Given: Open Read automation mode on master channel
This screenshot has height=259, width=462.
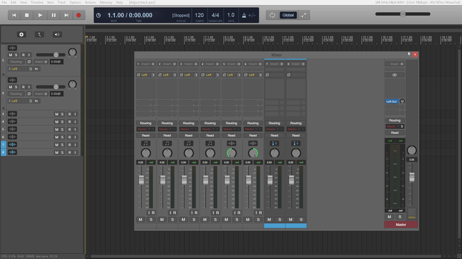Looking at the screenshot, I should [395, 133].
